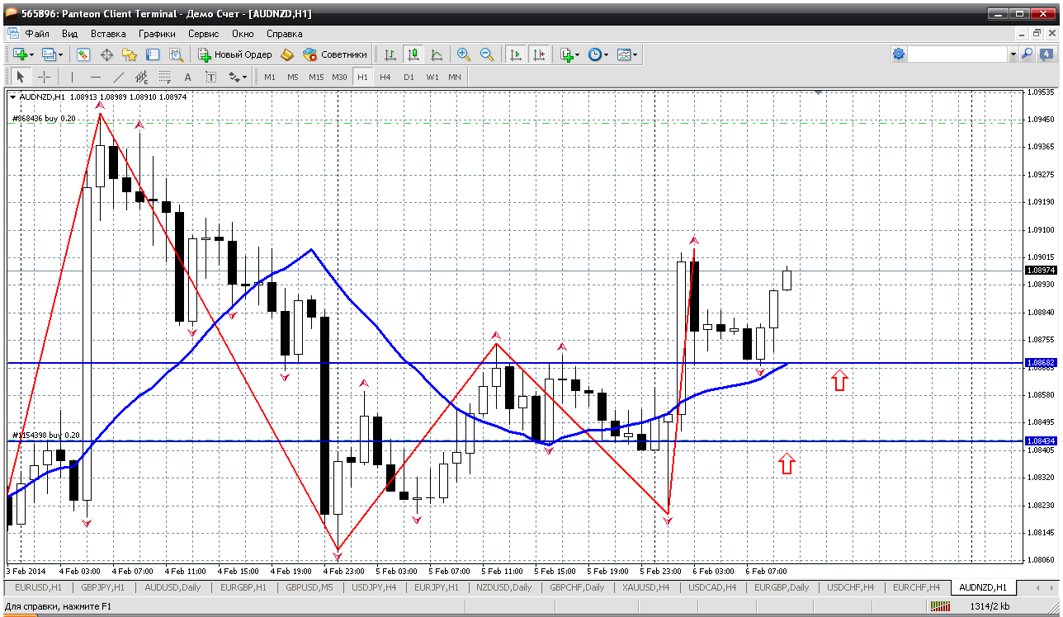Screen dimensions: 1063x617
Task: Open the chat notifications icon
Action: point(1046,54)
